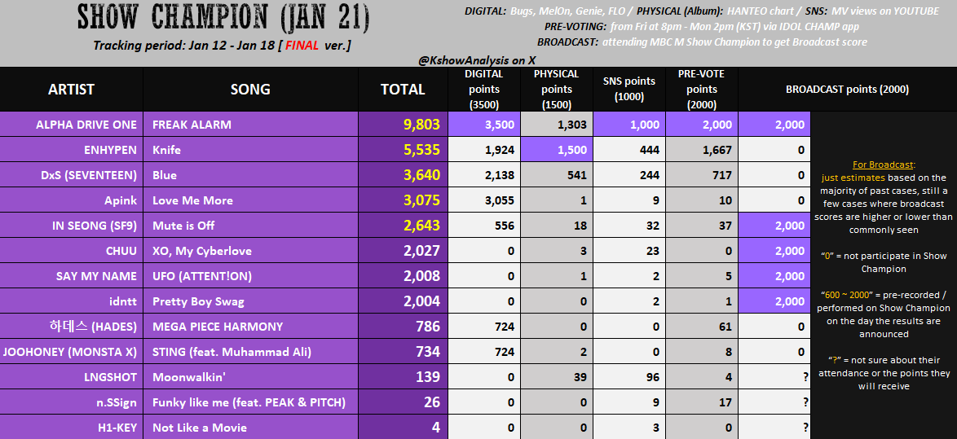Viewport: 957px width, 439px height.
Task: Click the Tracking period Jan 12 - Jan 18 line
Action: click(223, 46)
